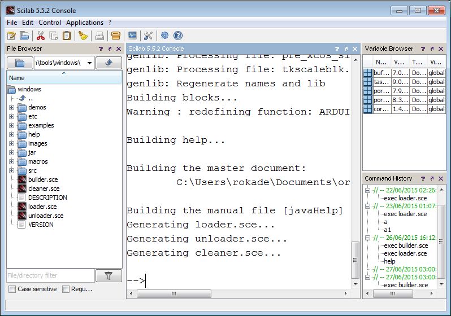The height and width of the screenshot is (316, 451).
Task: Click Command History help icon
Action: (x=423, y=179)
